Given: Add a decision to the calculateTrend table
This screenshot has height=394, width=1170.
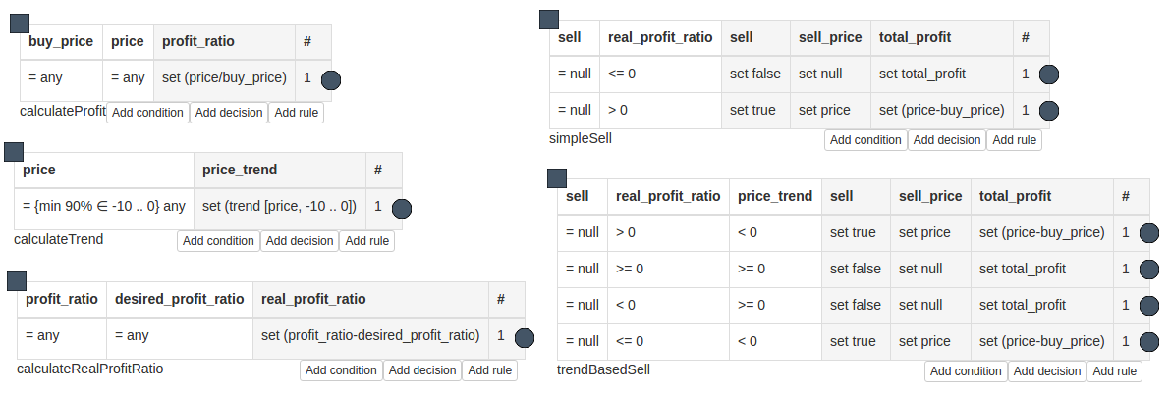Looking at the screenshot, I should coord(299,241).
